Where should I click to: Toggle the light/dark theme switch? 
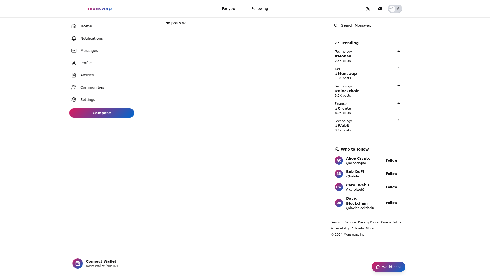coord(395,9)
